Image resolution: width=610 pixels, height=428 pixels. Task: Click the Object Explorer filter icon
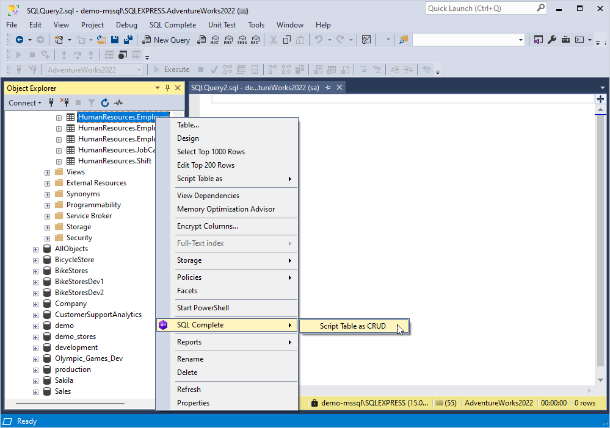pyautogui.click(x=92, y=102)
